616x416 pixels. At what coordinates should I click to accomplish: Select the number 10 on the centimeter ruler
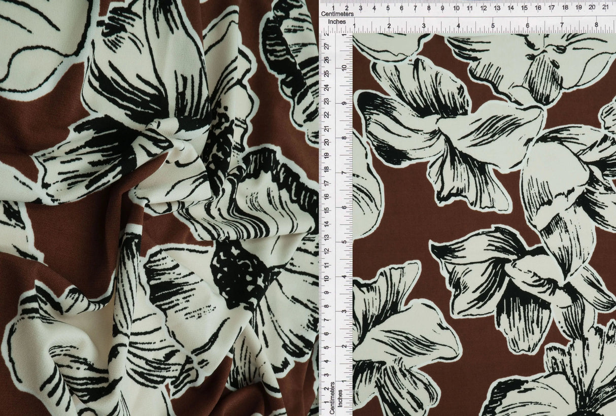click(456, 7)
